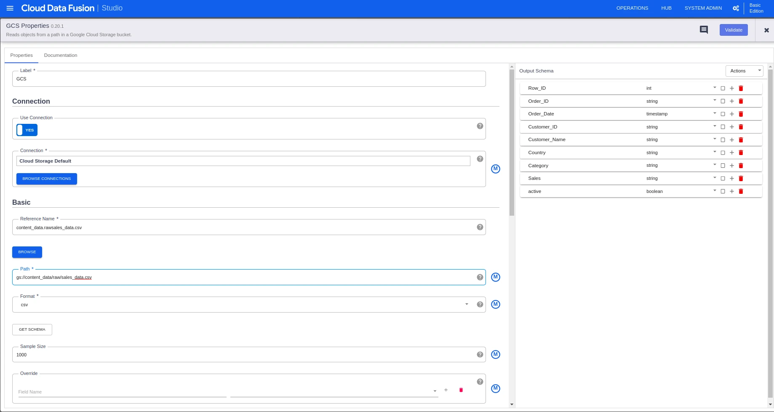Focus the Override Field Name input
Image resolution: width=774 pixels, height=412 pixels.
pos(122,392)
